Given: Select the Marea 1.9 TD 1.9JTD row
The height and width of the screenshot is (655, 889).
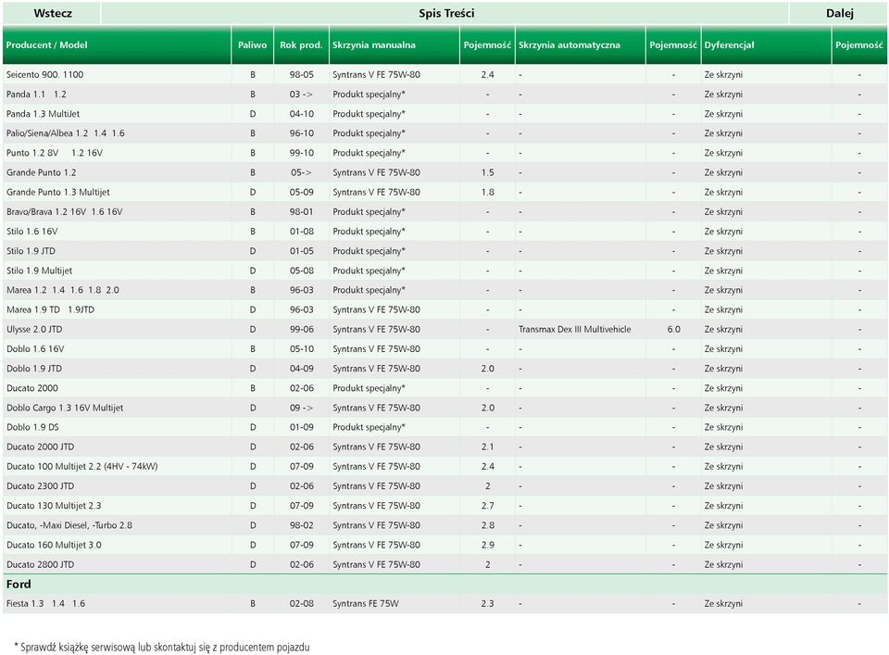Looking at the screenshot, I should tap(445, 309).
